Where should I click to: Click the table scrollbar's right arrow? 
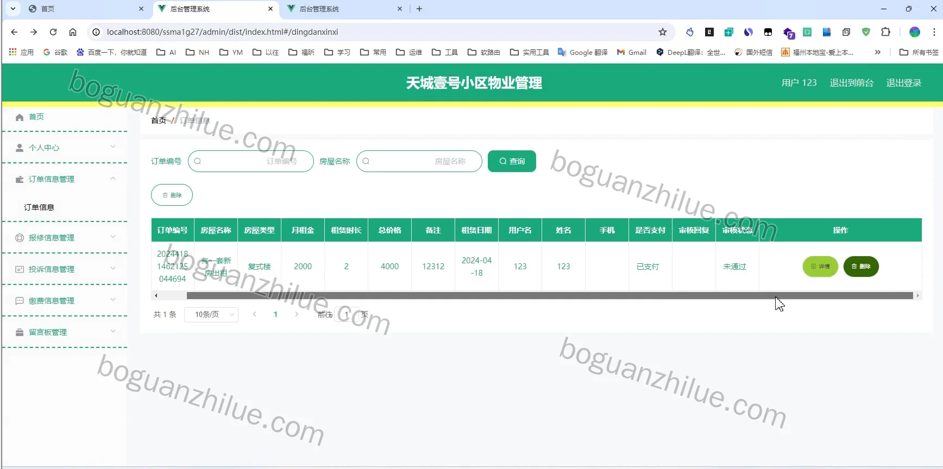pos(918,296)
